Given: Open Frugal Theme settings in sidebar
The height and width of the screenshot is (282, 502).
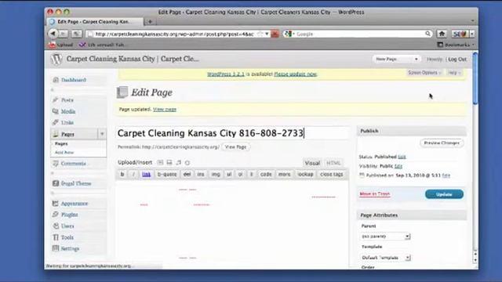Looking at the screenshot, I should tap(76, 183).
